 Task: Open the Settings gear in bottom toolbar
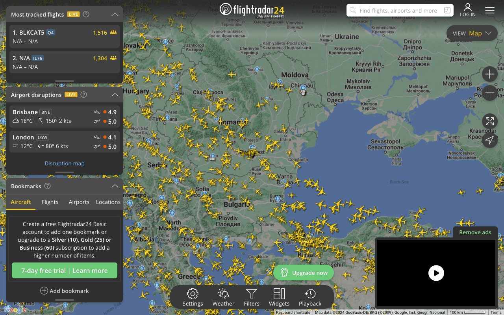pyautogui.click(x=193, y=297)
